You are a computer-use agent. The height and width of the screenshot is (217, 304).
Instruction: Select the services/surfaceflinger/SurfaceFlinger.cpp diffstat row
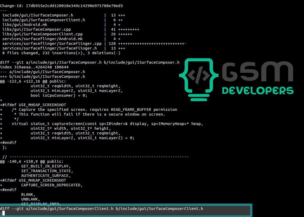click(x=95, y=44)
